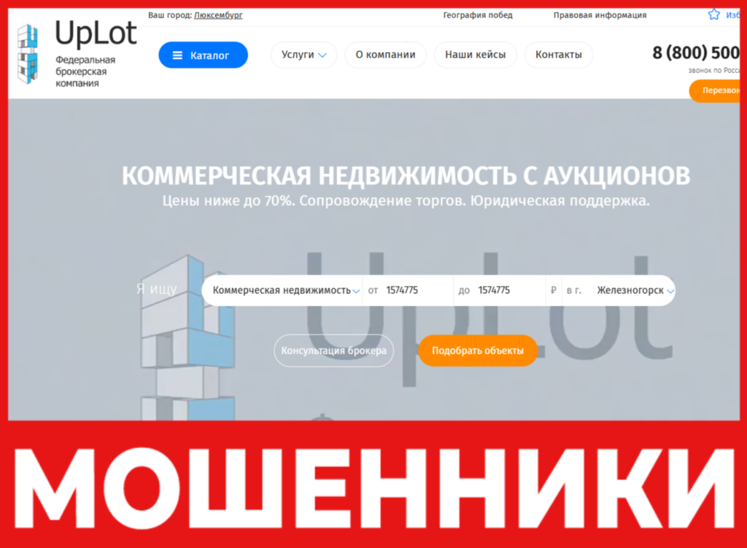Image resolution: width=747 pixels, height=548 pixels.
Task: Click the Консультация брокера button
Action: [333, 351]
